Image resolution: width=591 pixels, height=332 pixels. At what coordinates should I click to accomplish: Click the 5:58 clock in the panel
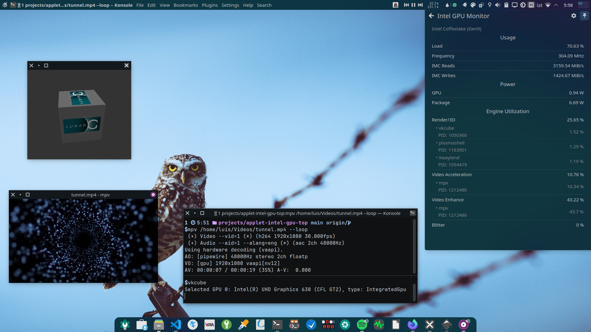568,5
